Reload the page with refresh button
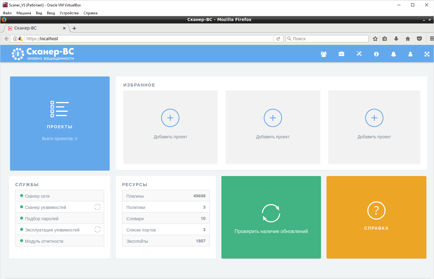Screen dimensions: 434x279 [x=278, y=39]
